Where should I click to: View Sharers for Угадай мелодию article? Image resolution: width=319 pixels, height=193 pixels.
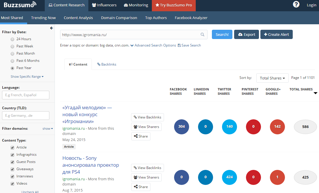[146, 127]
